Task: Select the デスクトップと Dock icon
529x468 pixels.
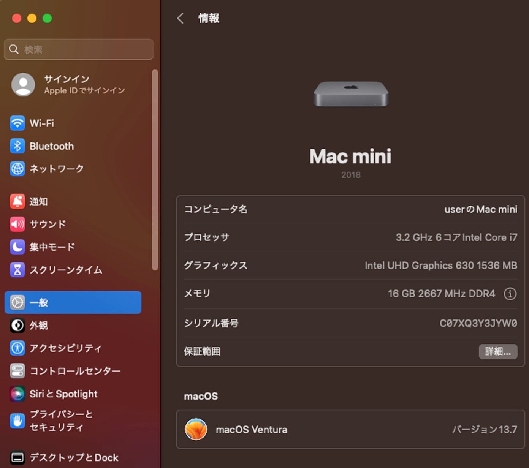Action: pyautogui.click(x=17, y=457)
